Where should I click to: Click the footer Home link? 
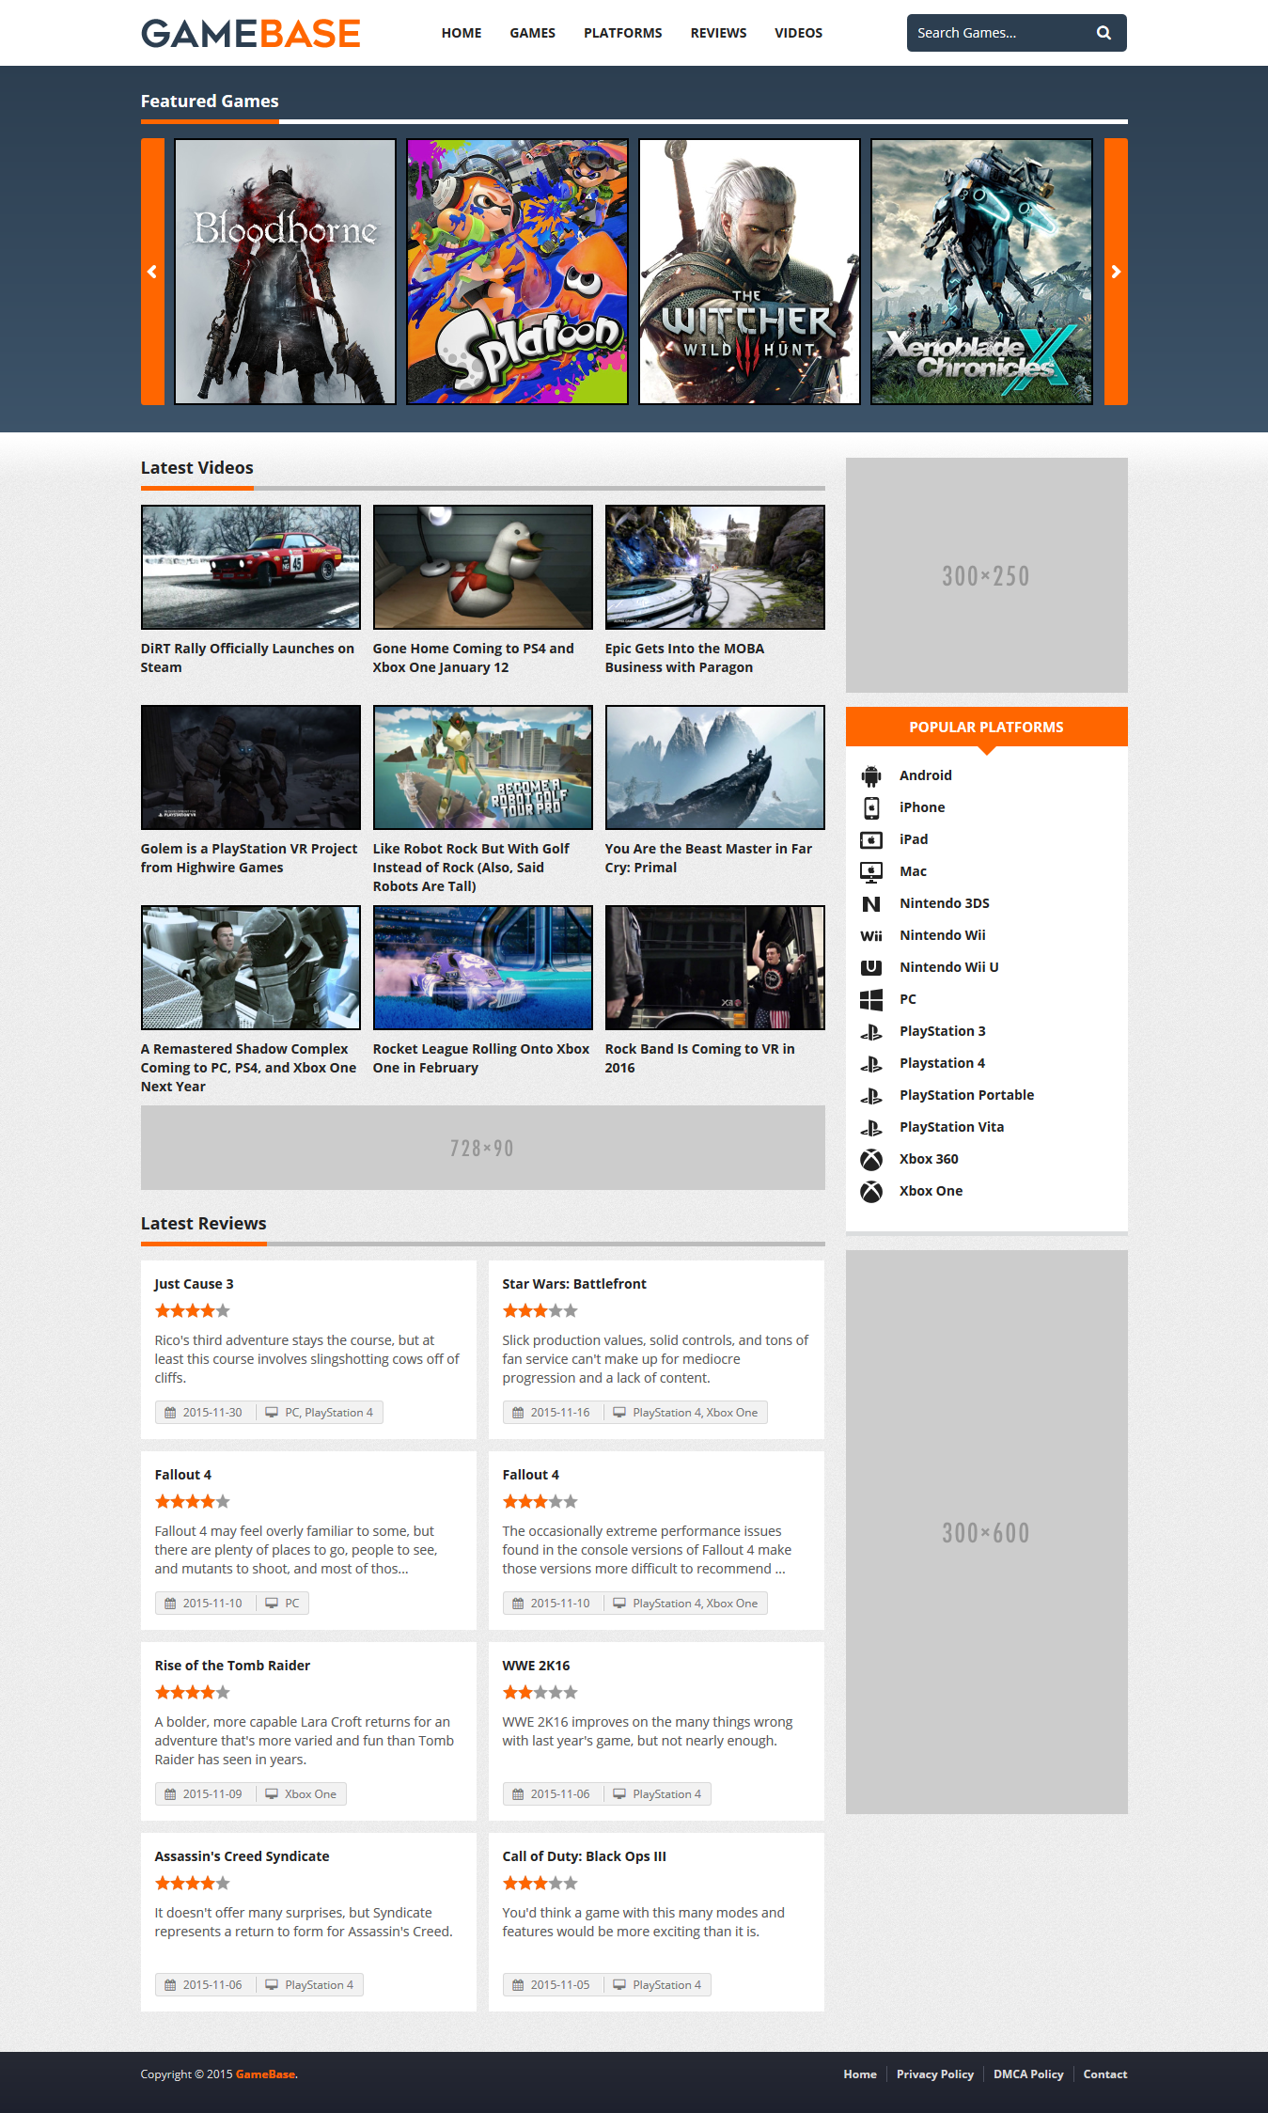[x=860, y=2074]
